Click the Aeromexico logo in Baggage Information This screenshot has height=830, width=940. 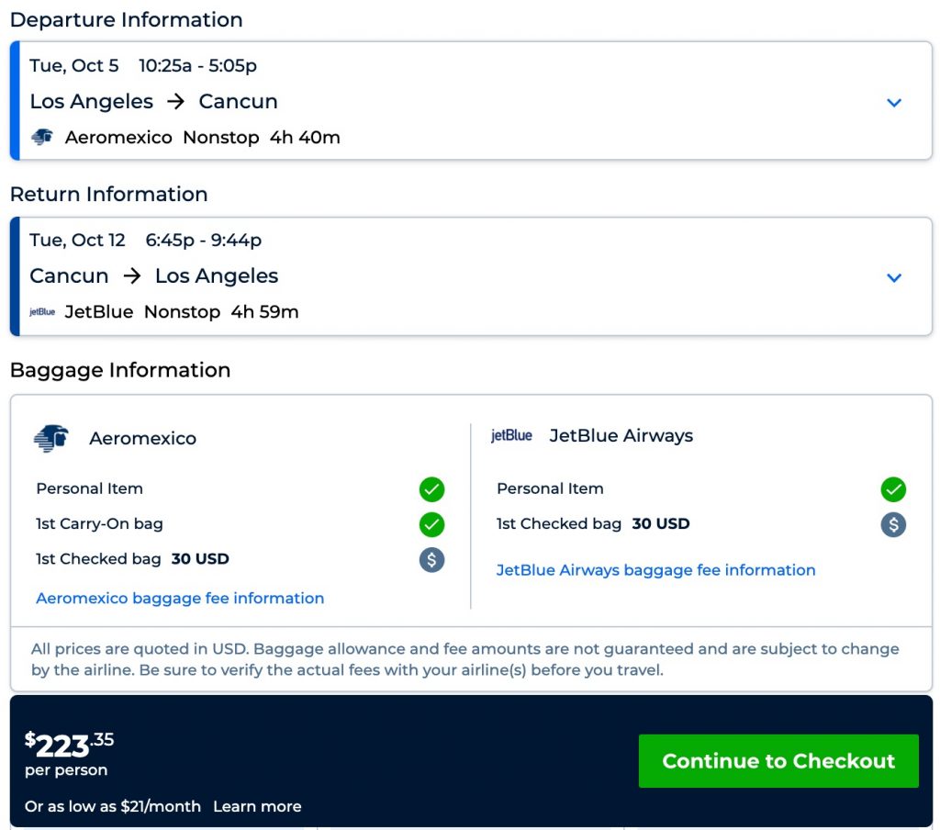[x=51, y=438]
